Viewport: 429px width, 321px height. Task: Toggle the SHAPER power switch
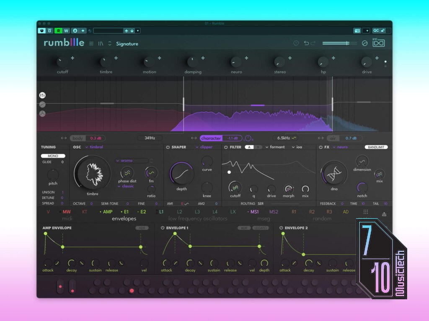pyautogui.click(x=168, y=147)
